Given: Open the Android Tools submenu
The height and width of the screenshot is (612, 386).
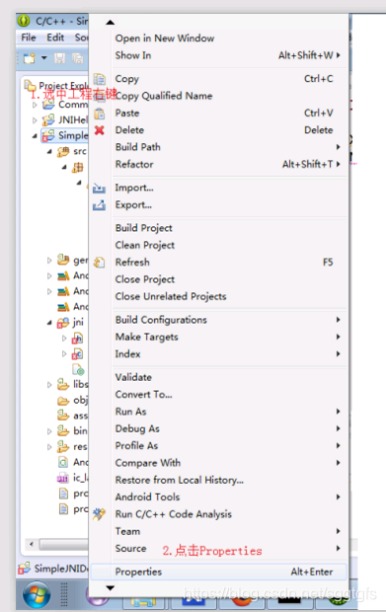Looking at the screenshot, I should (219, 497).
